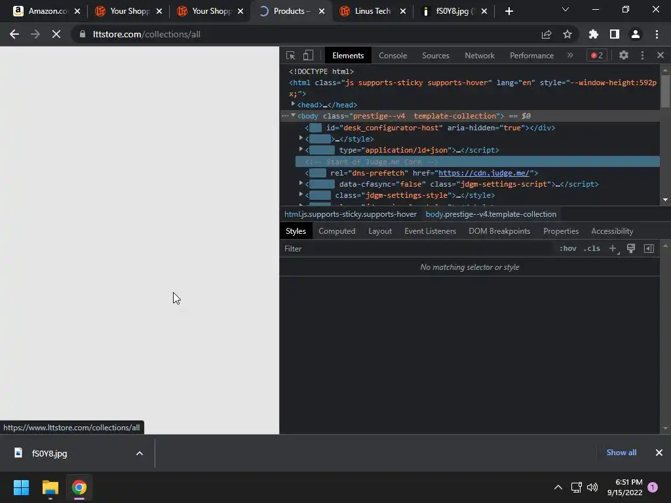Go back in browser history
The width and height of the screenshot is (671, 503).
pyautogui.click(x=14, y=34)
